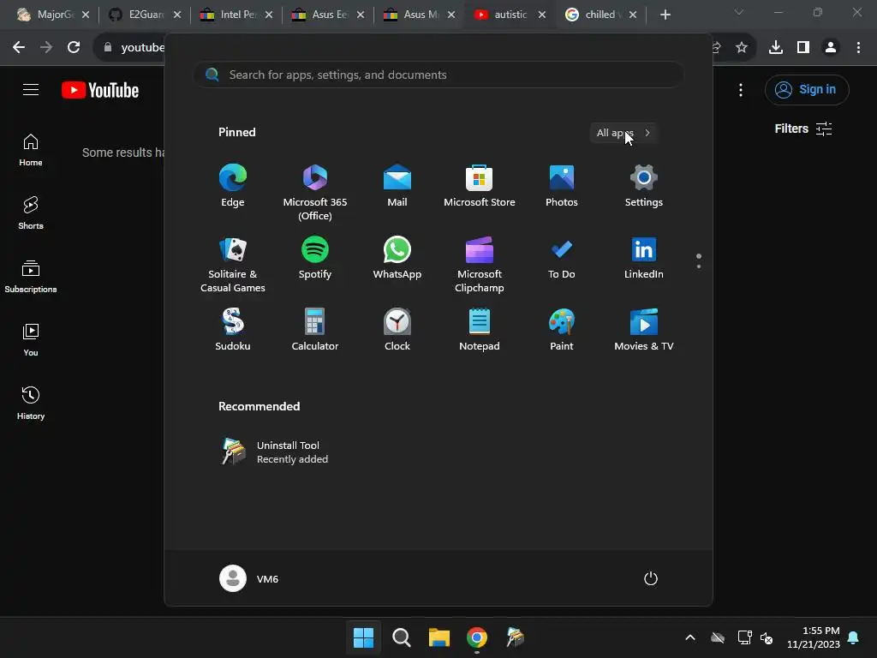Show hidden system tray icons
Viewport: 877px width, 658px height.
pos(690,637)
